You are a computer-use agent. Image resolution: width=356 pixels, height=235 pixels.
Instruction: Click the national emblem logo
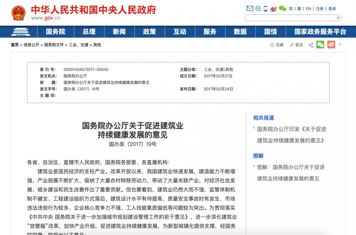coord(18,13)
